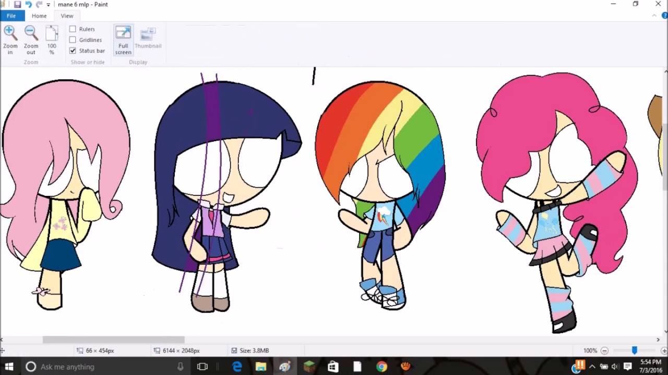This screenshot has width=668, height=375.
Task: Restore down the Paint window
Action: point(635,5)
